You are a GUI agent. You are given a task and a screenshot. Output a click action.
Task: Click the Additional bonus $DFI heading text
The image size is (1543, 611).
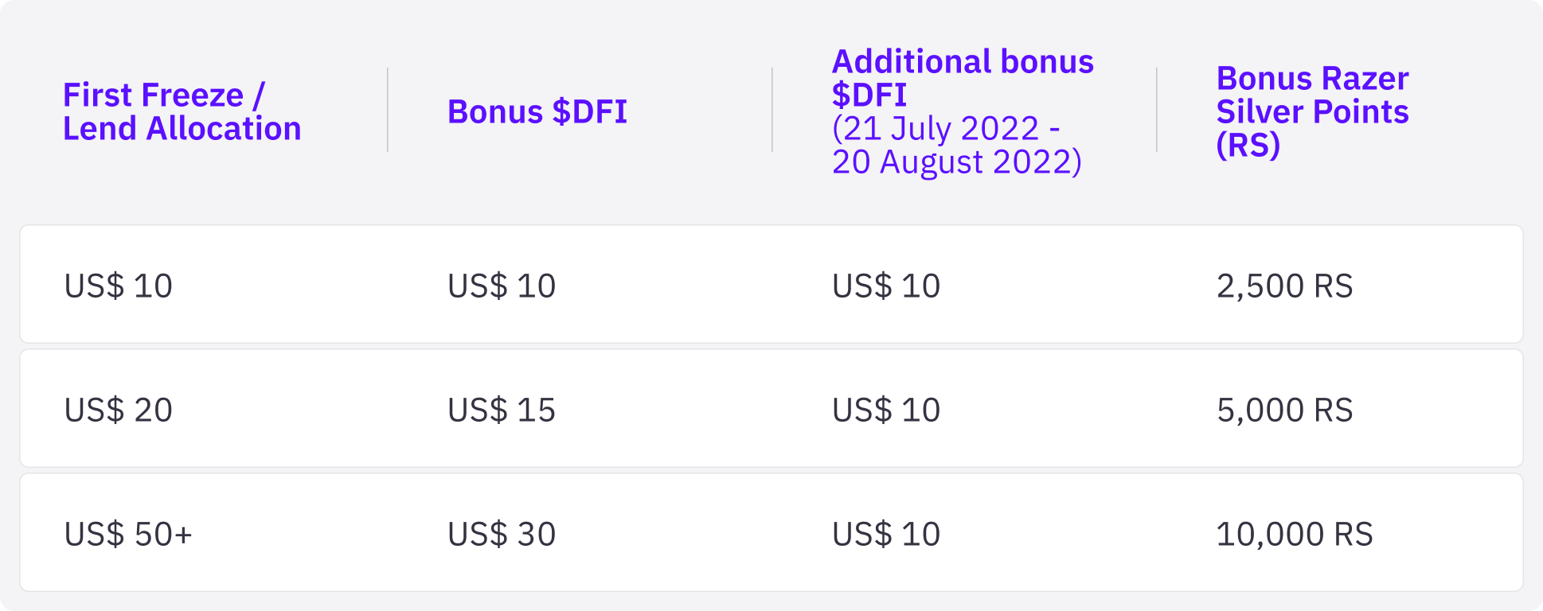962,78
